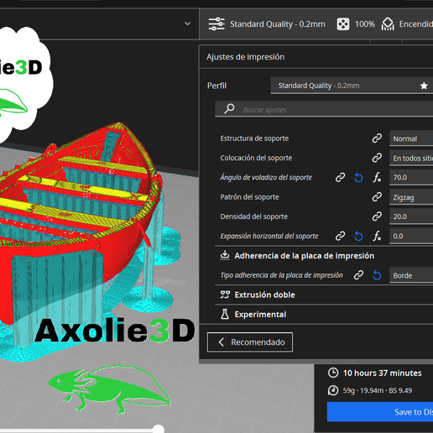
Task: Click the 100% infill value in top bar
Action: click(365, 24)
